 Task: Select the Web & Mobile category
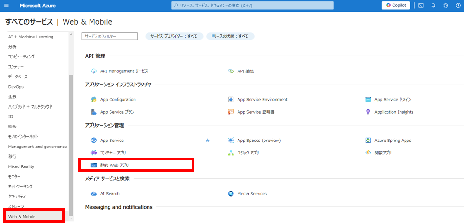(22, 217)
